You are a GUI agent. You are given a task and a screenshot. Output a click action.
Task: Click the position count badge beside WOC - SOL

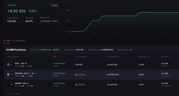coord(26,63)
